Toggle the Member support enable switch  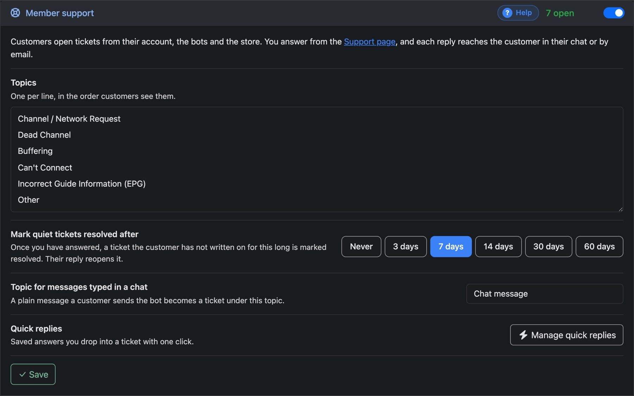coord(614,13)
